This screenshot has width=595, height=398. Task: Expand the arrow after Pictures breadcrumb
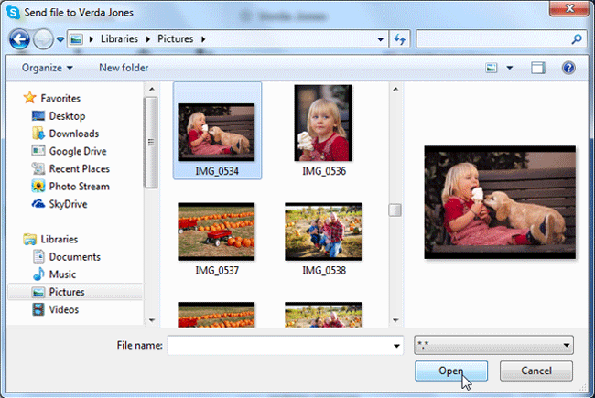[x=203, y=38]
